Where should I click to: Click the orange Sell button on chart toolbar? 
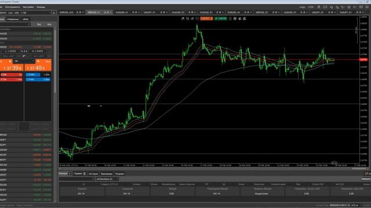(206, 18)
